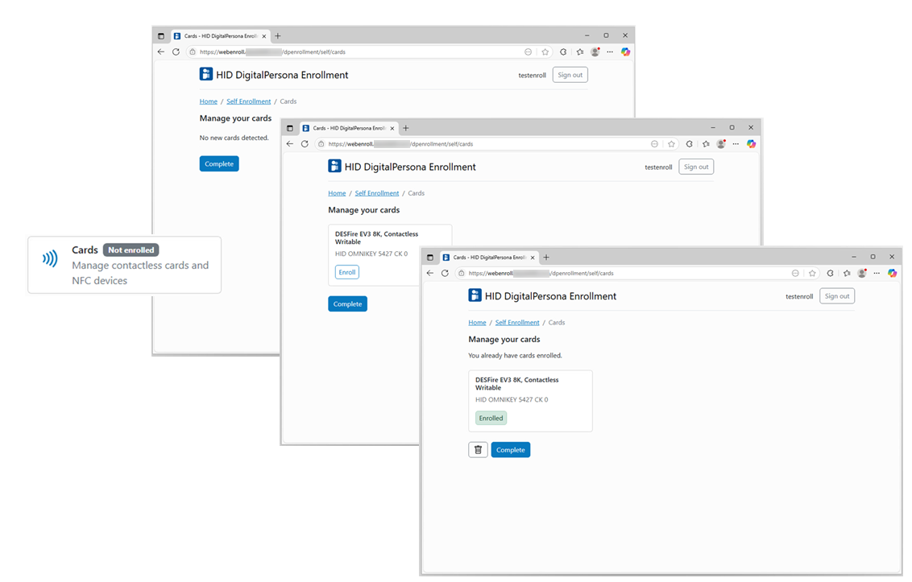Screen dimensions: 912x582
Task: Click Sign out in the front window
Action: click(x=837, y=296)
